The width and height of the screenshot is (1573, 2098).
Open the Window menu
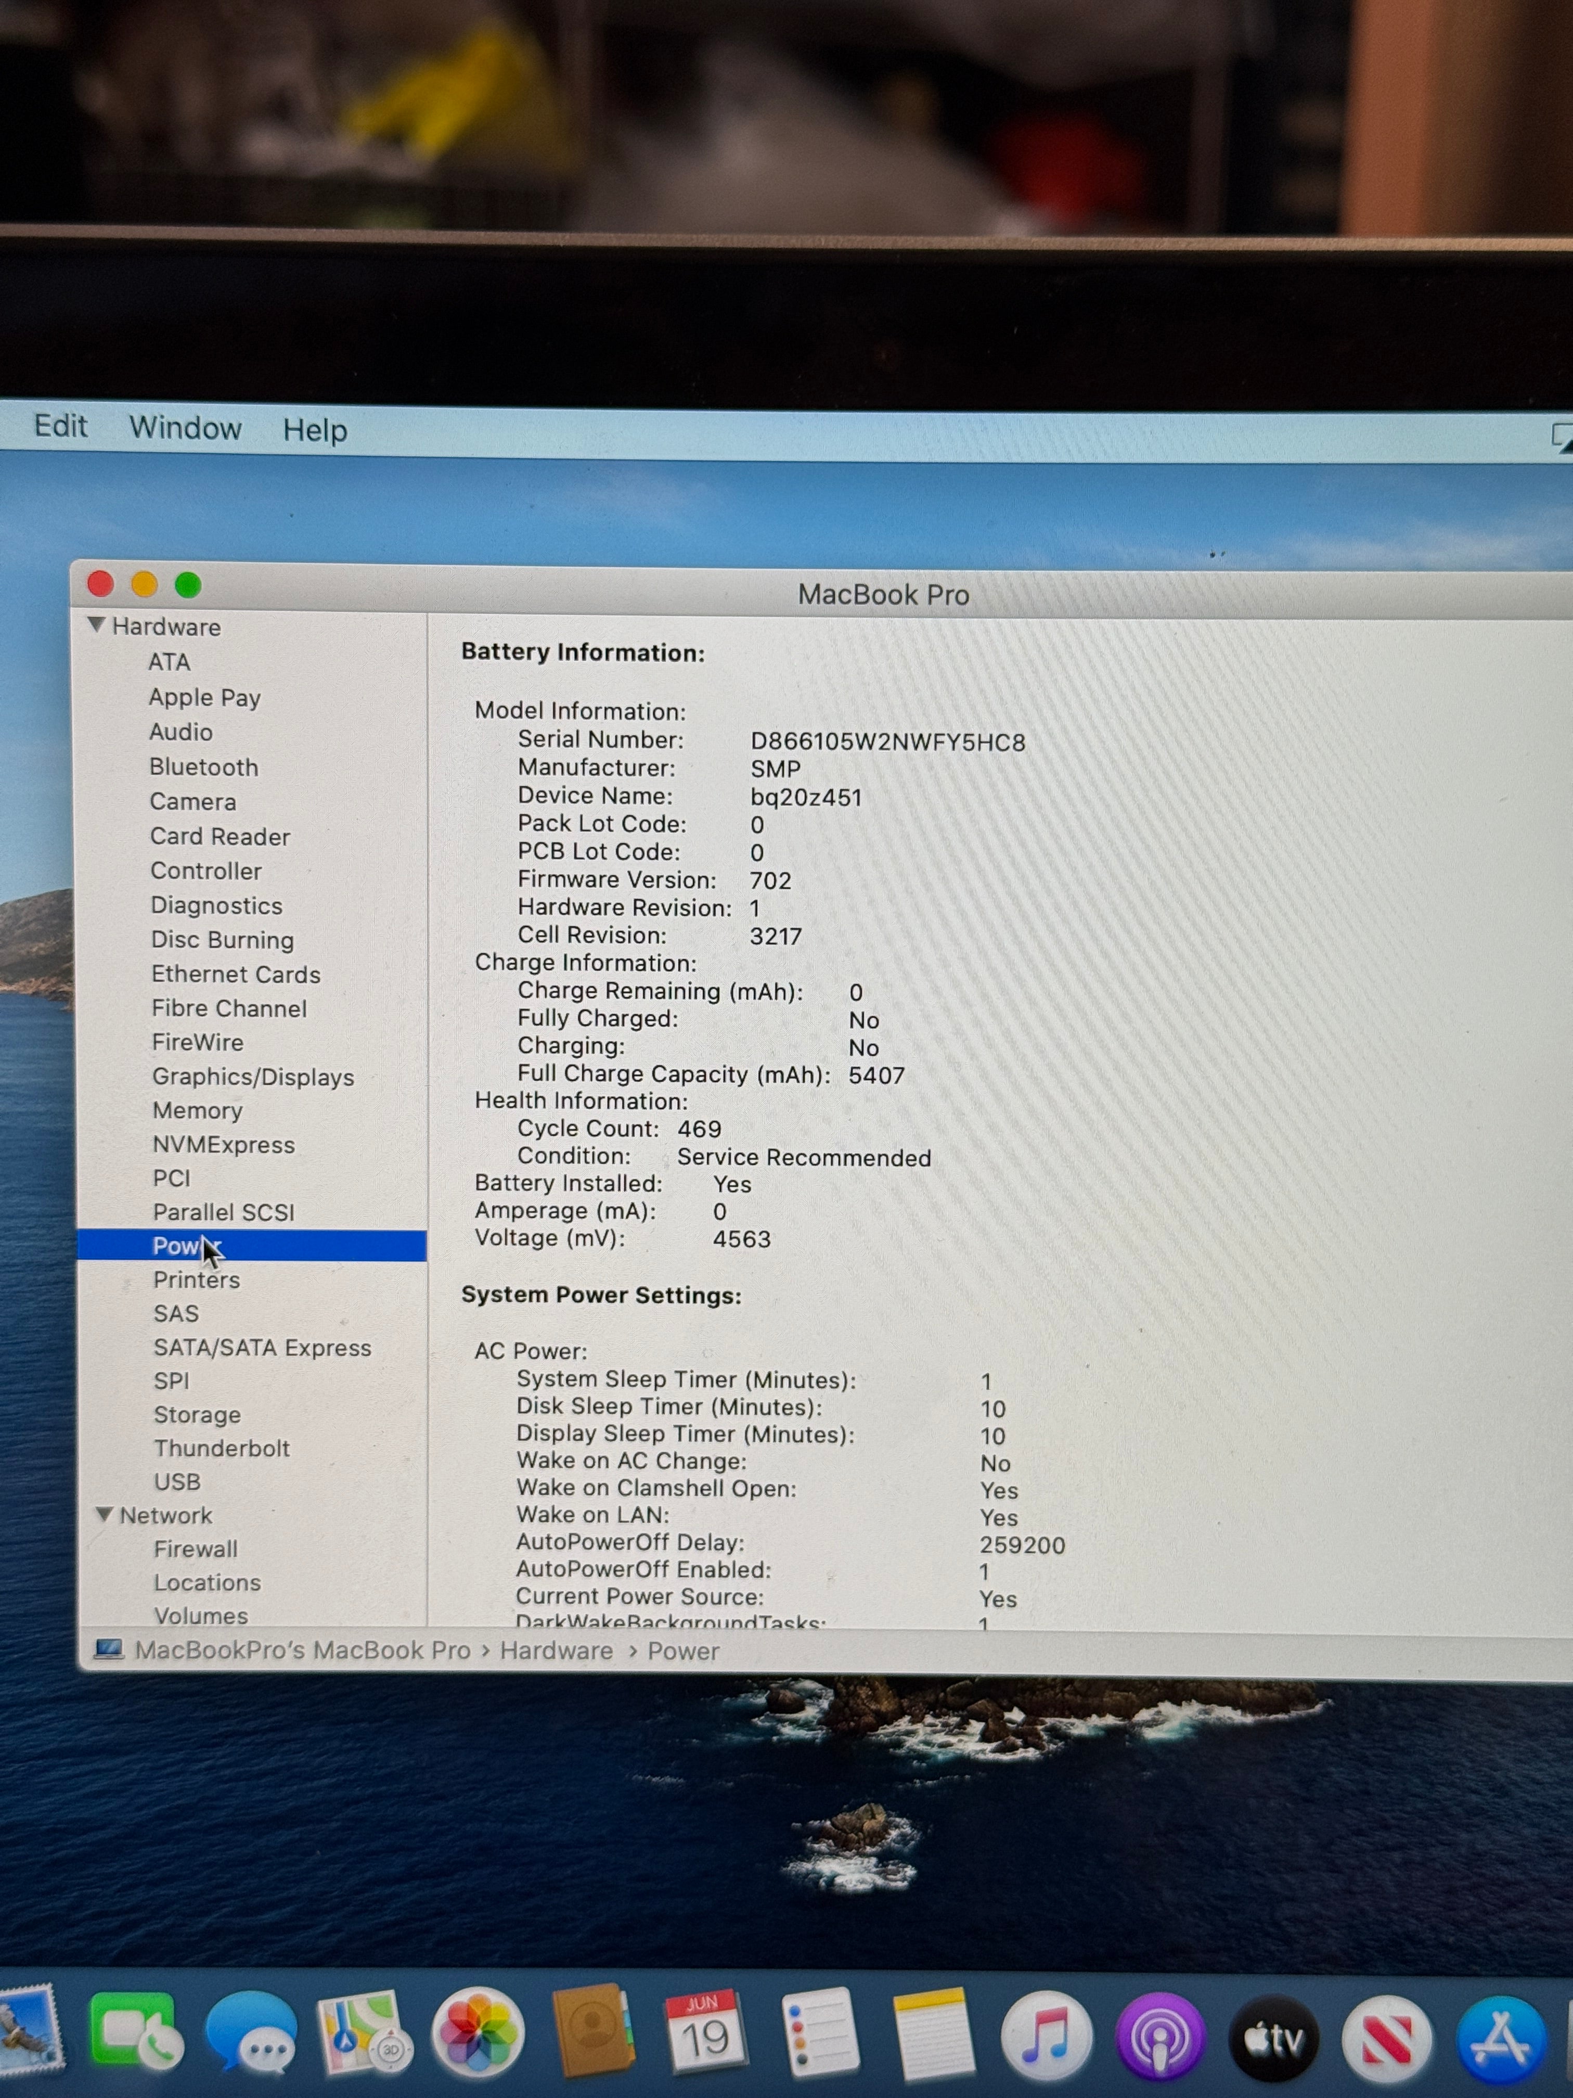[x=185, y=428]
